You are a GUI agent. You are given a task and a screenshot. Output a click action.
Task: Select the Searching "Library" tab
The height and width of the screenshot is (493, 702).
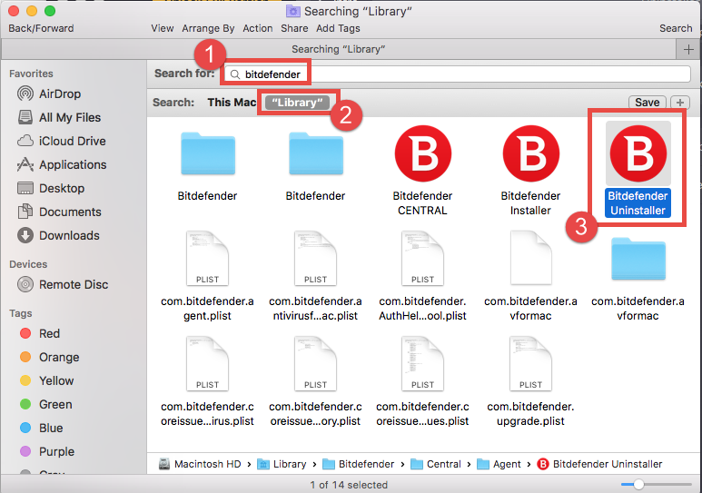pyautogui.click(x=339, y=49)
